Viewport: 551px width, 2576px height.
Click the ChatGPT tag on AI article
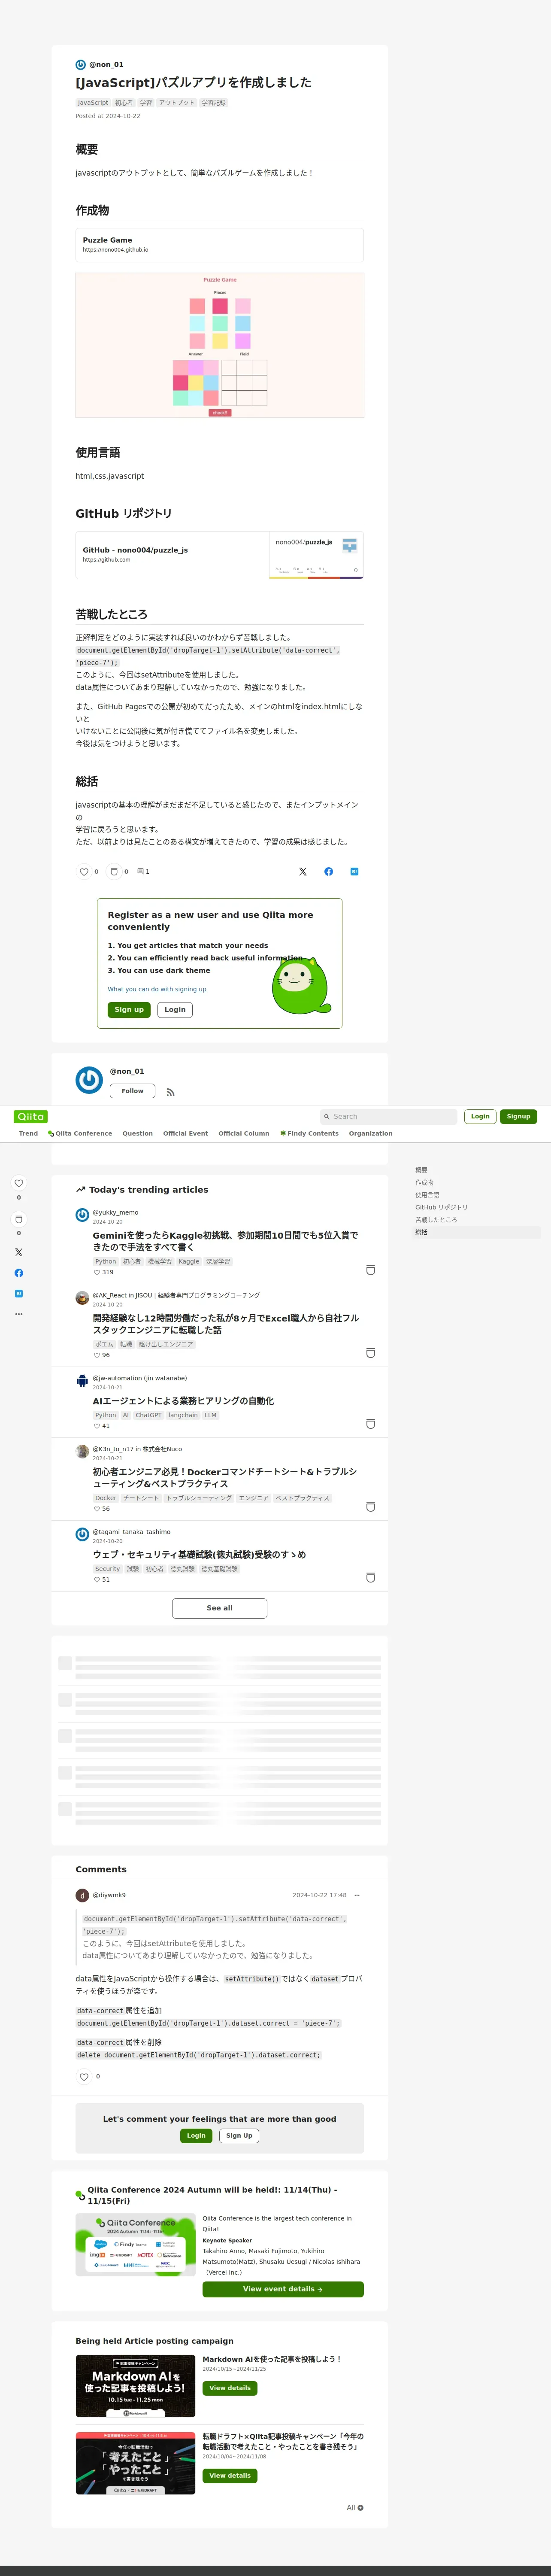pyautogui.click(x=148, y=1416)
